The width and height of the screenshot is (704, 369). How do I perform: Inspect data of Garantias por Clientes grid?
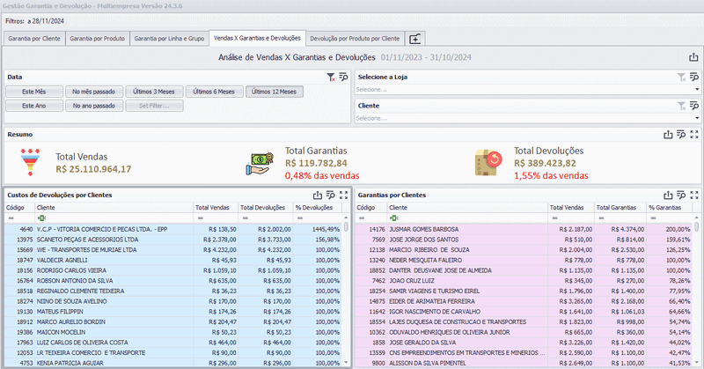point(681,195)
